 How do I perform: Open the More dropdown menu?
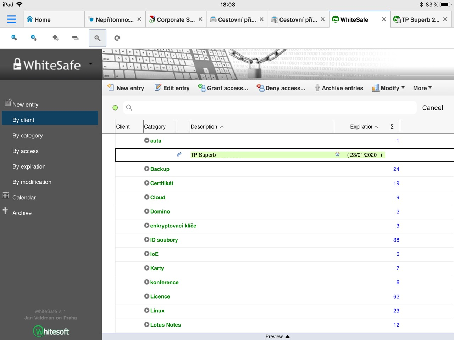(x=422, y=88)
